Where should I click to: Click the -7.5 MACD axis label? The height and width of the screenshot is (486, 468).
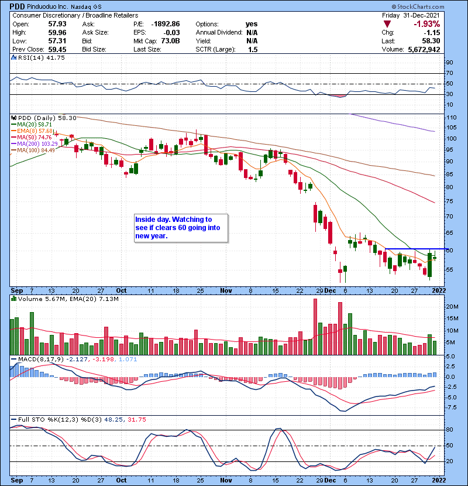pyautogui.click(x=451, y=408)
